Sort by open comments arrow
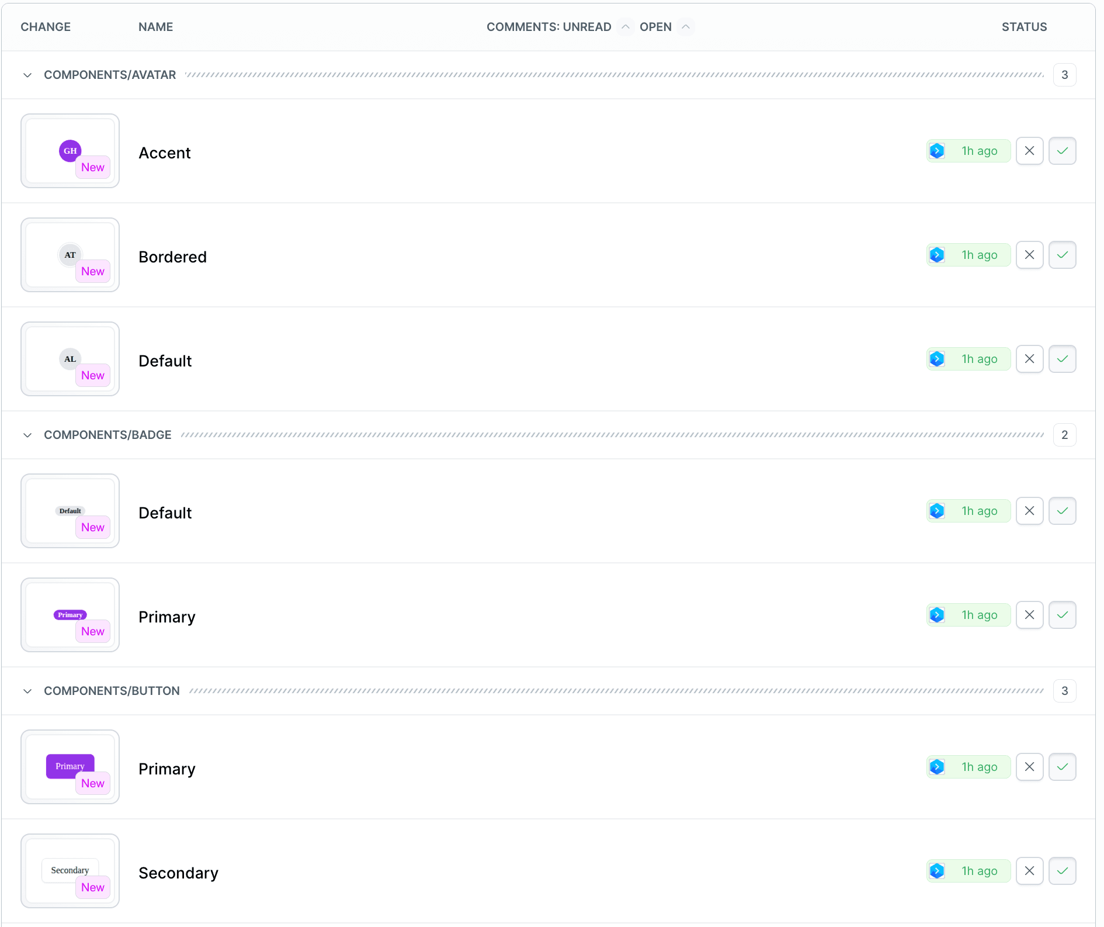 click(686, 27)
